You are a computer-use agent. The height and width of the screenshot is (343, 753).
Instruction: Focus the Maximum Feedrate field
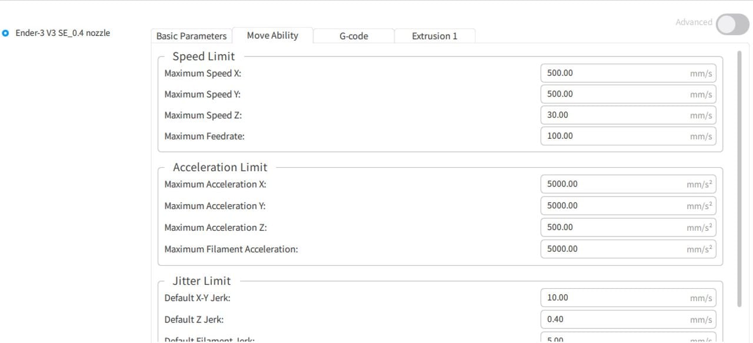612,136
